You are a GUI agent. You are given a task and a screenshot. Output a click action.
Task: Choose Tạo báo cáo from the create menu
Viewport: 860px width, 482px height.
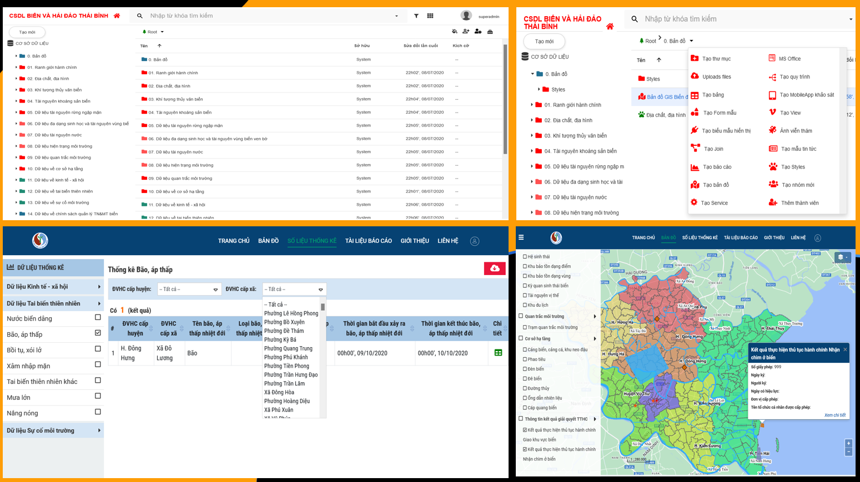(x=717, y=167)
